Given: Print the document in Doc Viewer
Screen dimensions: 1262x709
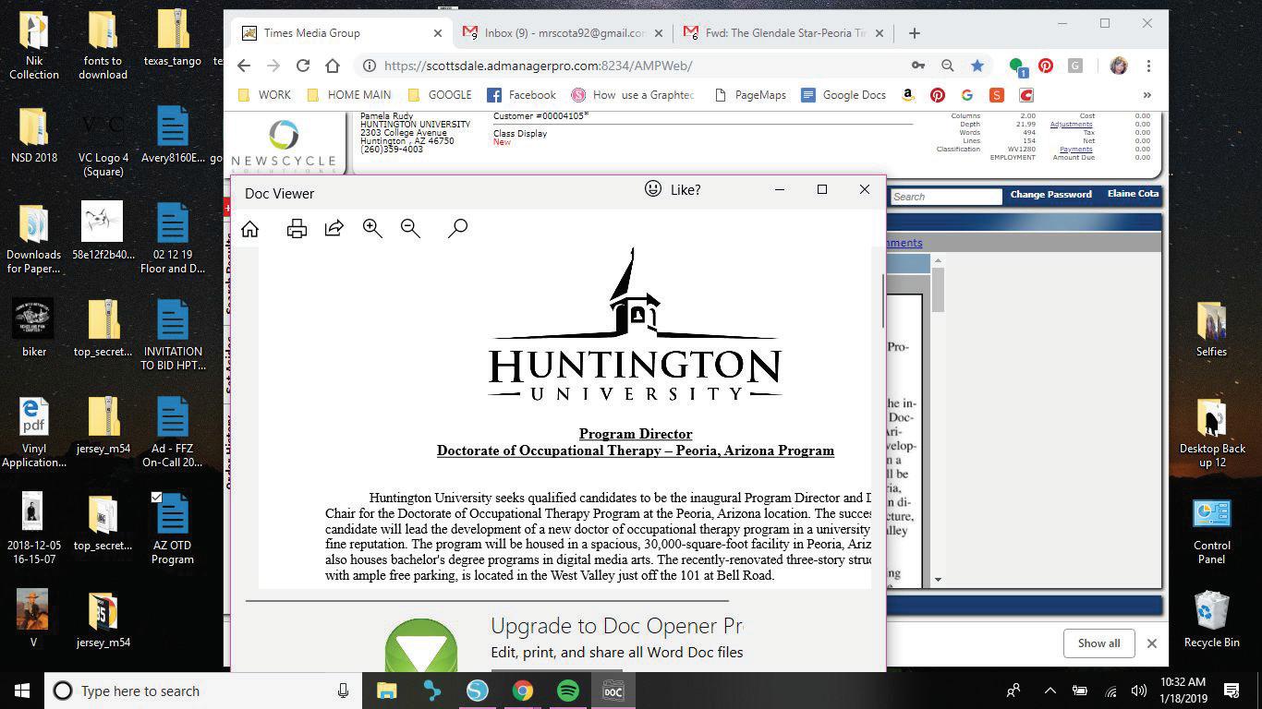Looking at the screenshot, I should (x=297, y=229).
